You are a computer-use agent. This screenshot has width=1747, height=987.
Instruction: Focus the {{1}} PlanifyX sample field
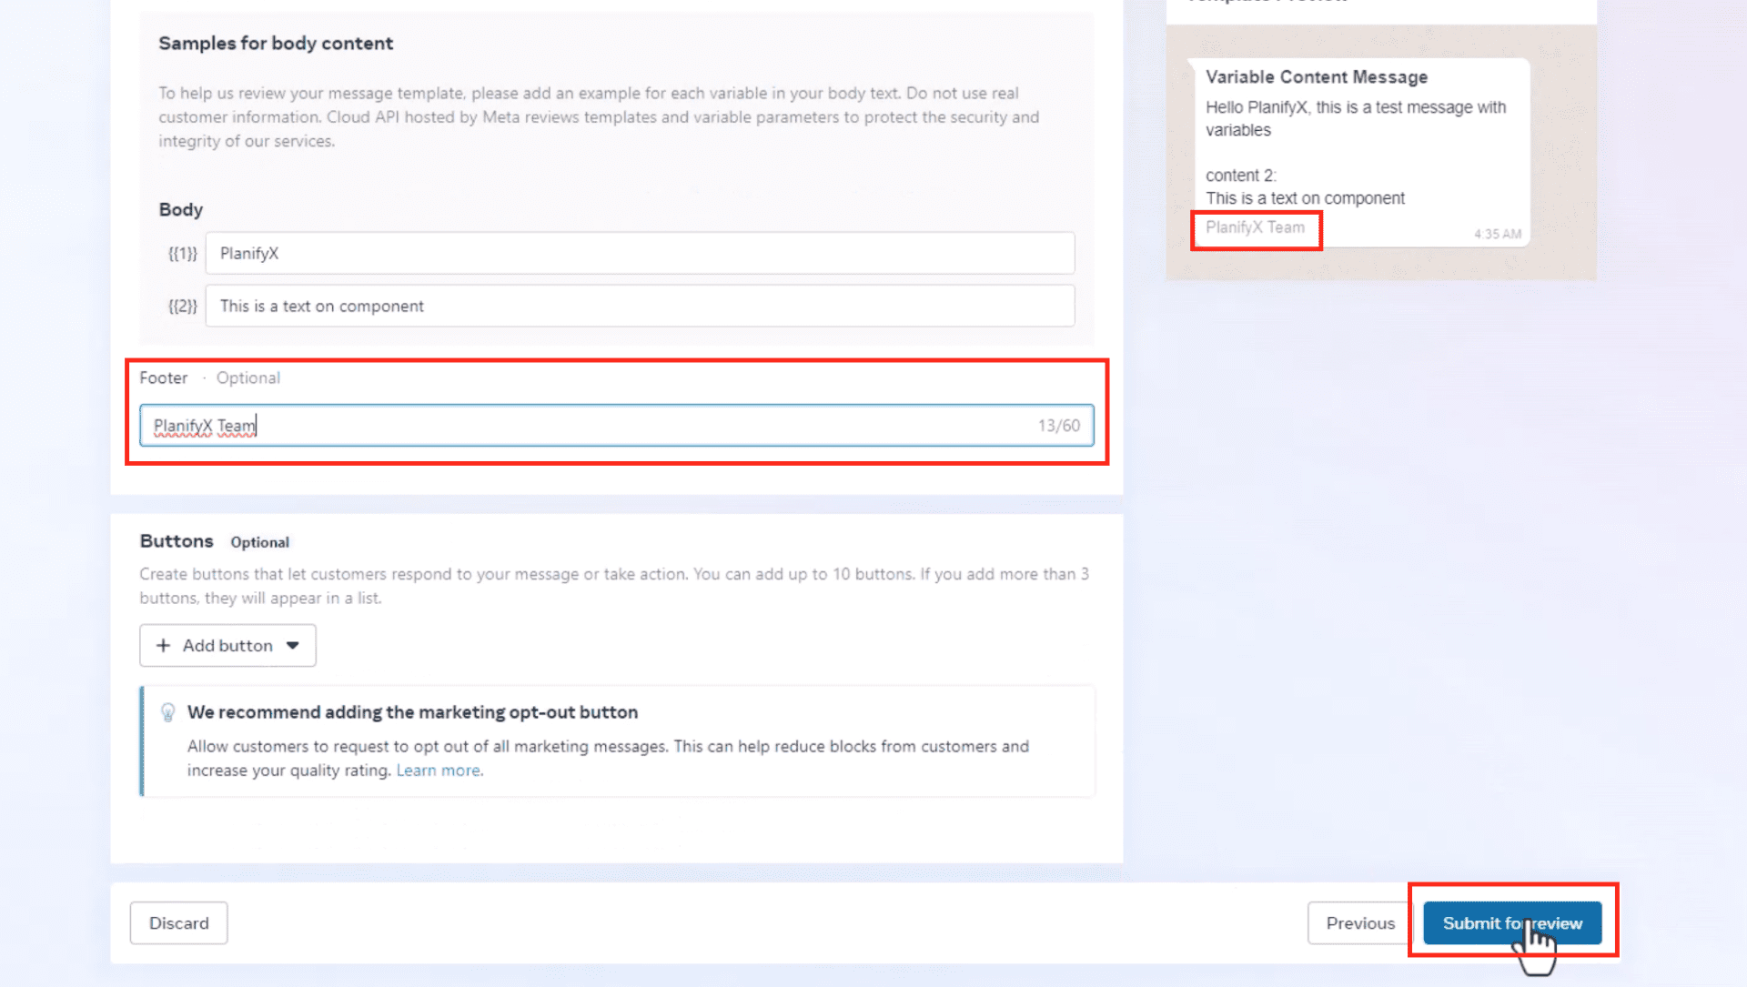[x=639, y=253]
